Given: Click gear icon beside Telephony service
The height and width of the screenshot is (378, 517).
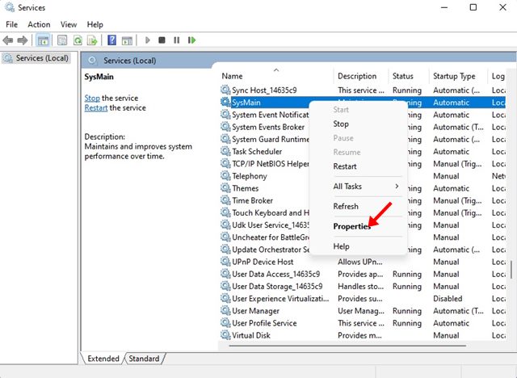Looking at the screenshot, I should point(225,175).
